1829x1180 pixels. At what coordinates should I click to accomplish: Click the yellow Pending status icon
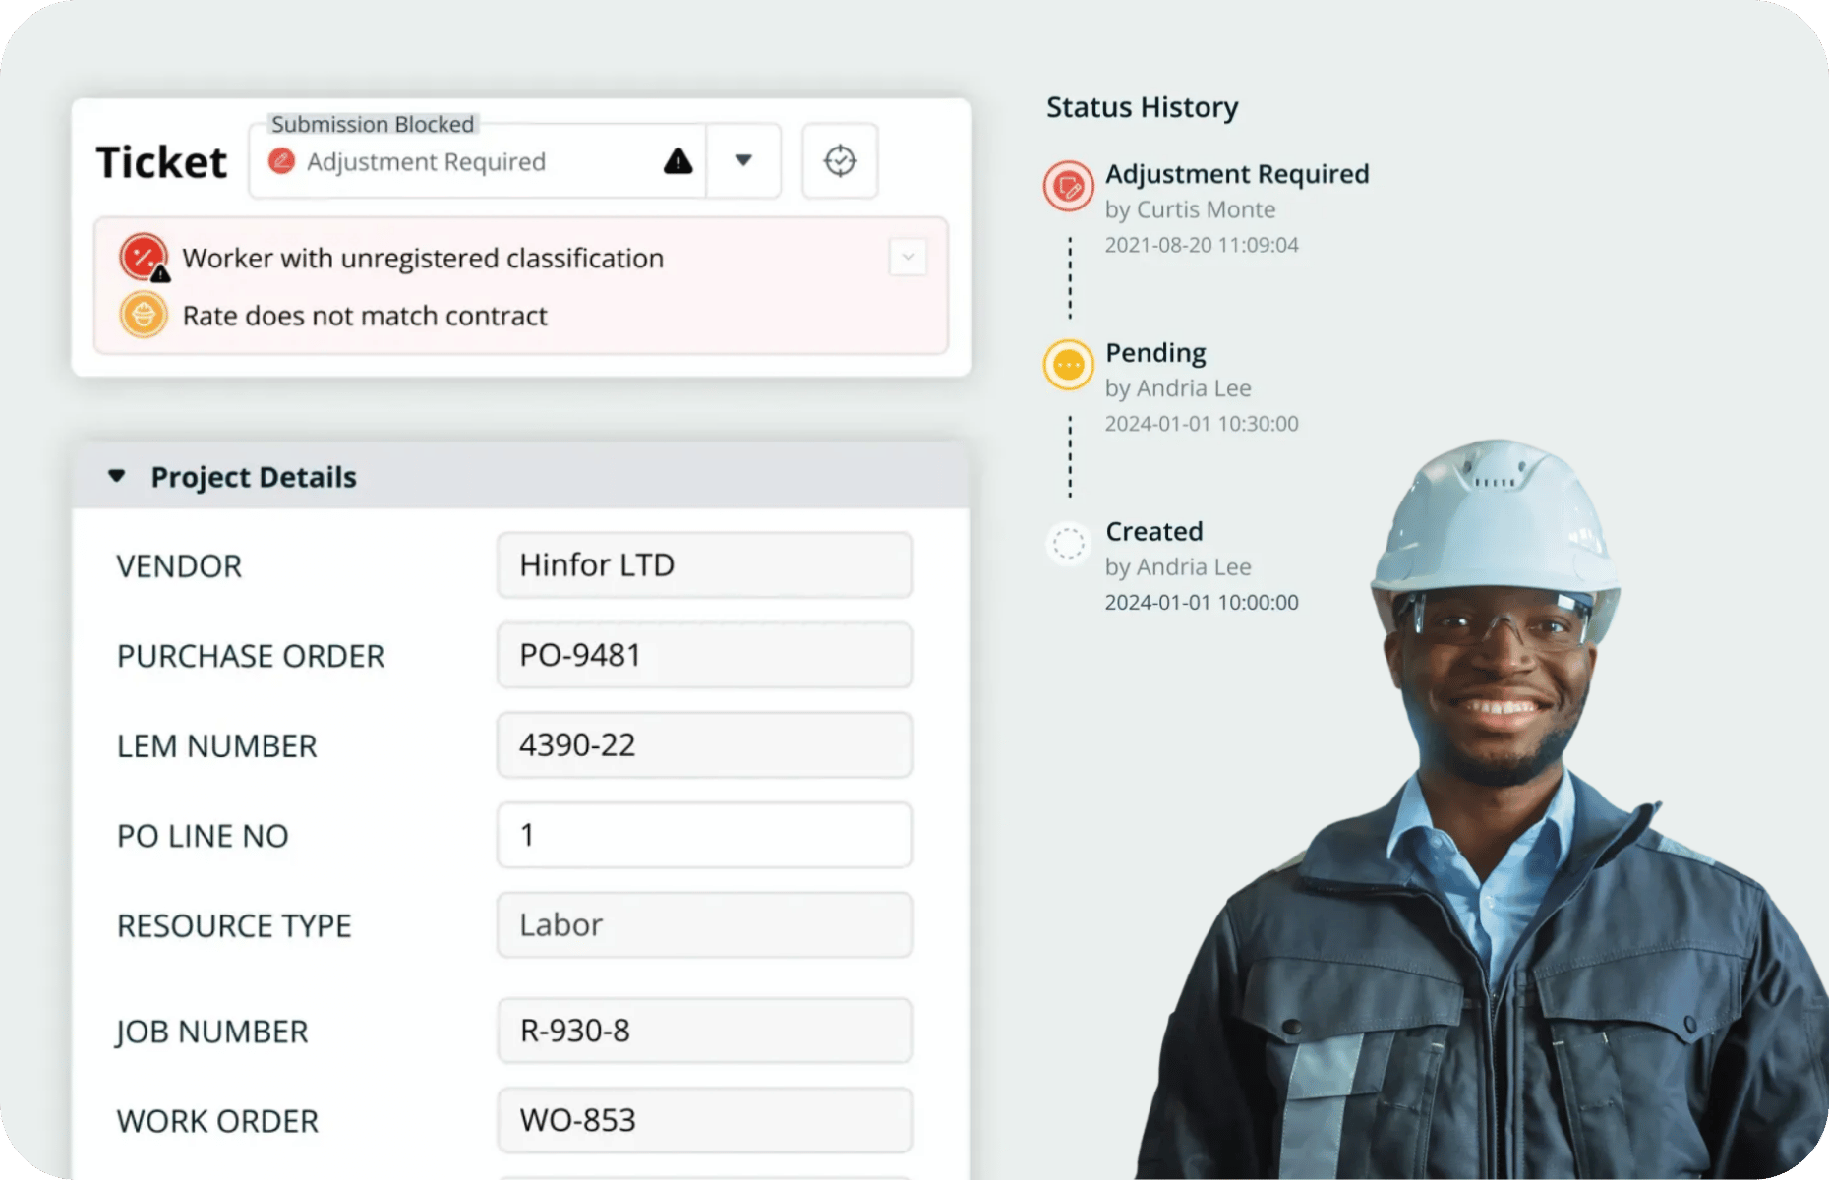pyautogui.click(x=1069, y=365)
